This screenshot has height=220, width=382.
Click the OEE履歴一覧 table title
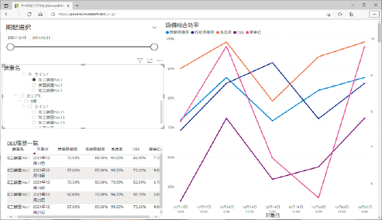(x=22, y=143)
